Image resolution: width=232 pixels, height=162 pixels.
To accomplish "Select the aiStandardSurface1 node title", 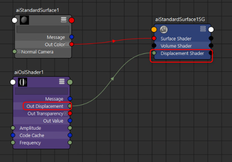I will point(37,10).
